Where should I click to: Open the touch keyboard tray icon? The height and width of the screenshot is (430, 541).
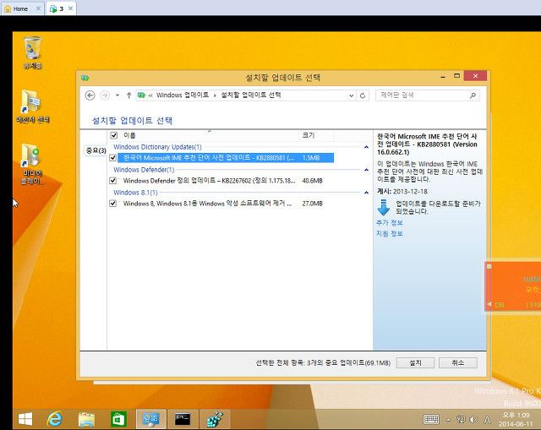click(431, 419)
